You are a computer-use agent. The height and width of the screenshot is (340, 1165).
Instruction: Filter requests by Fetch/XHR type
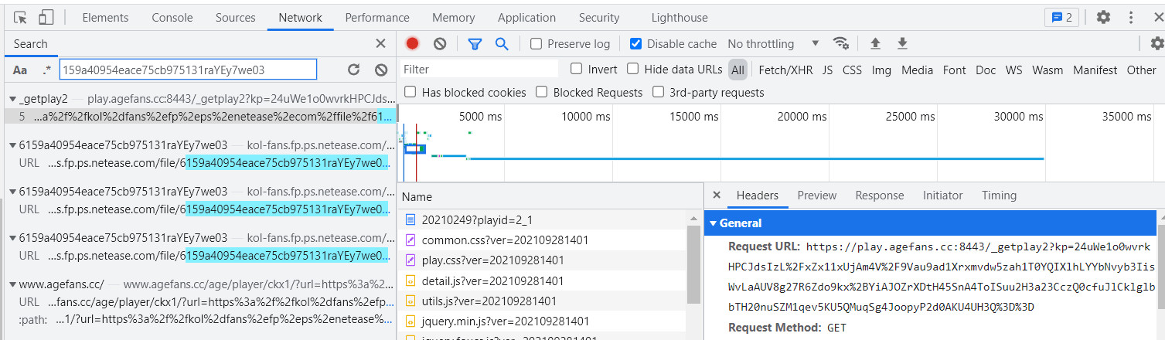pyautogui.click(x=785, y=70)
